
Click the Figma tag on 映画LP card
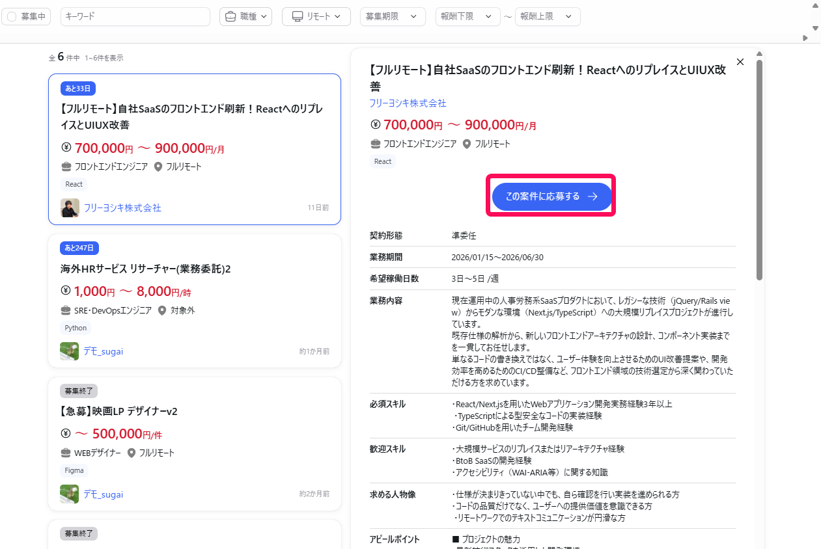tap(74, 470)
